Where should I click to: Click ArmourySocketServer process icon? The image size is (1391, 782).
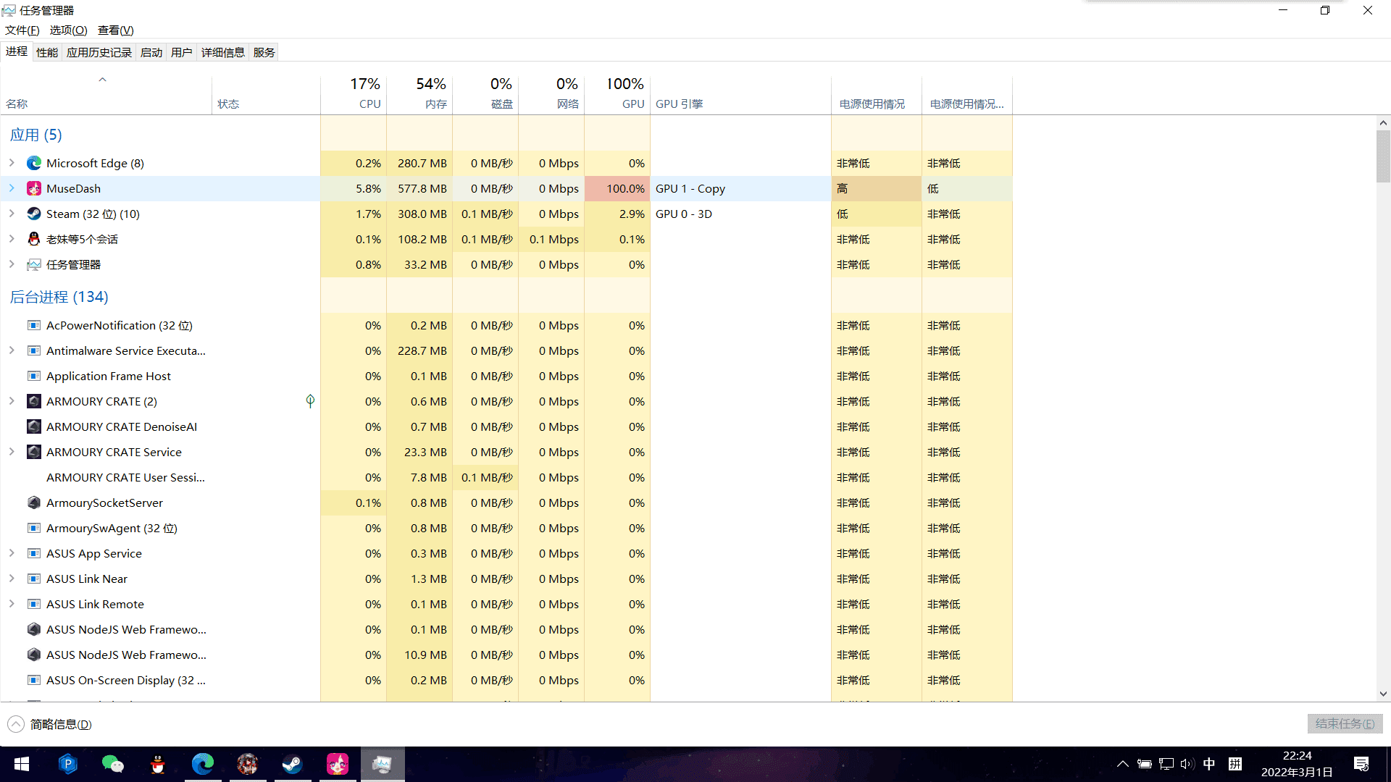point(34,503)
